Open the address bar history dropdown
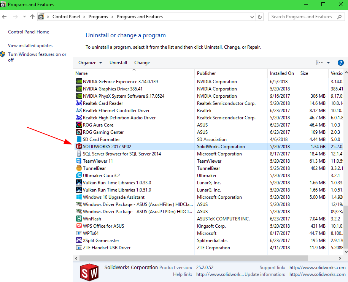This screenshot has height=282, width=348. [x=252, y=17]
